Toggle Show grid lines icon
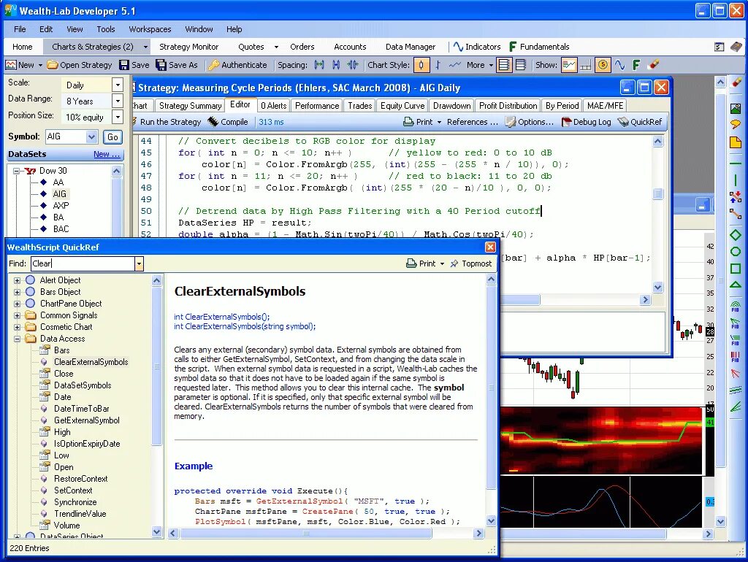Screen dimensions: 748x562 (585, 65)
